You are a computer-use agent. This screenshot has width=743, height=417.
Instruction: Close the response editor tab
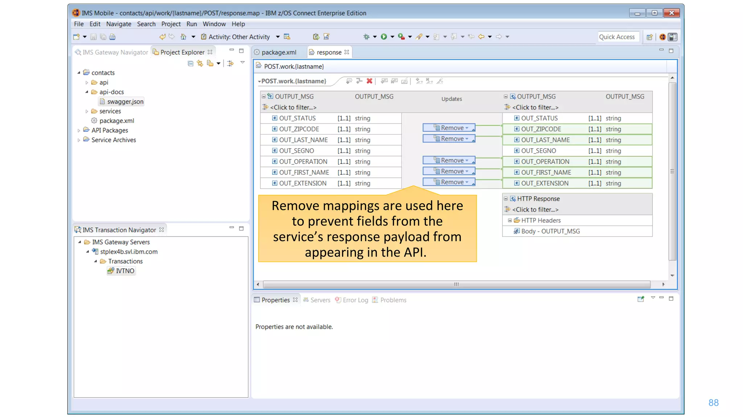[347, 52]
